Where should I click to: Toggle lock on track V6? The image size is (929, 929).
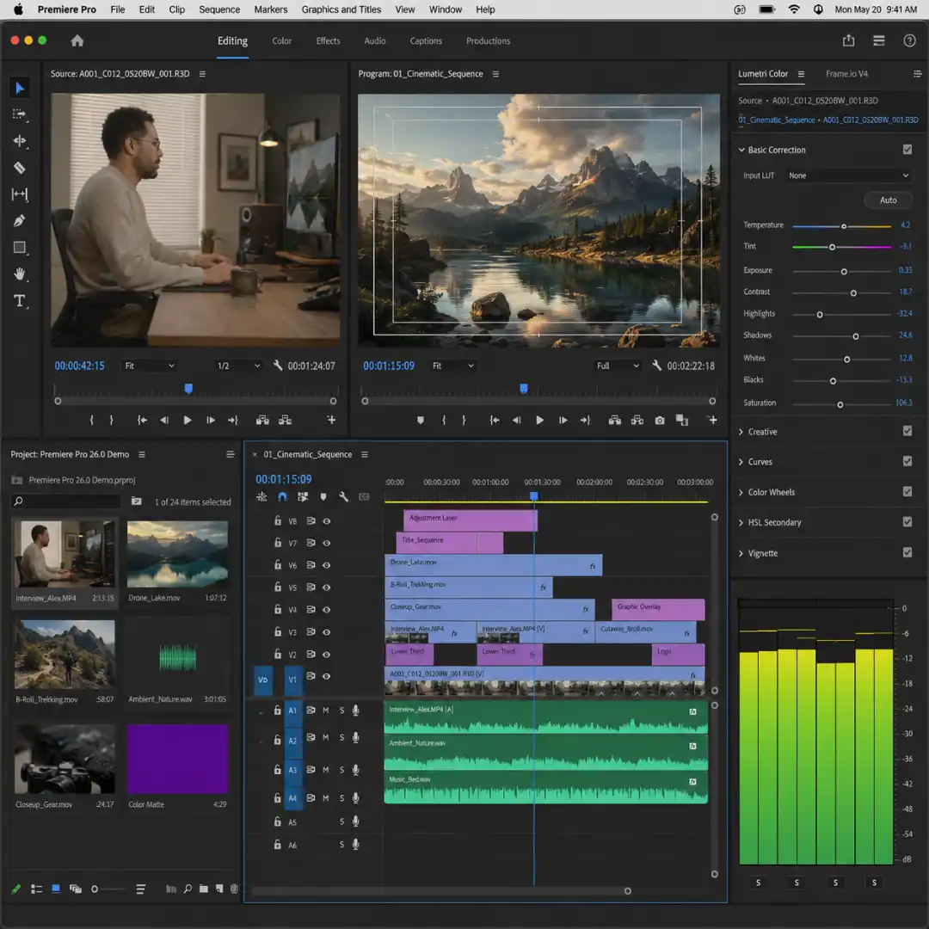click(277, 564)
